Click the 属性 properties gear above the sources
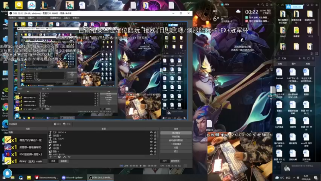 point(57,124)
